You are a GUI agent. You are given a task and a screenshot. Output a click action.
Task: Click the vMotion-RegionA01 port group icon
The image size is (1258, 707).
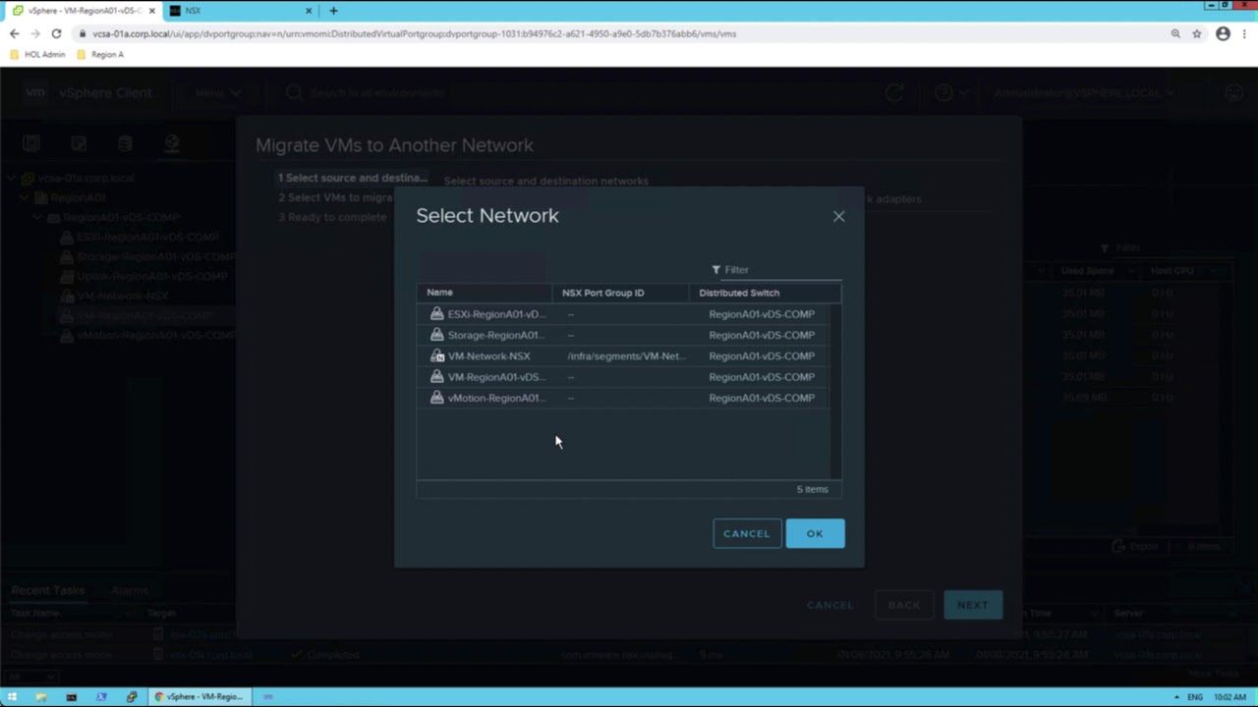pyautogui.click(x=436, y=398)
